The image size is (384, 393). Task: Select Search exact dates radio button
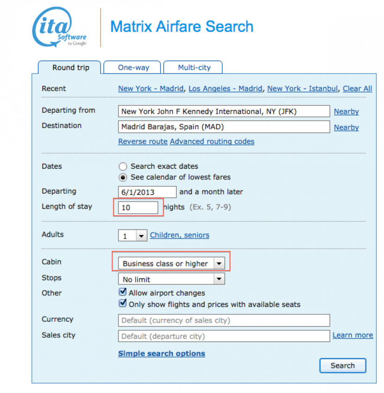coord(123,166)
